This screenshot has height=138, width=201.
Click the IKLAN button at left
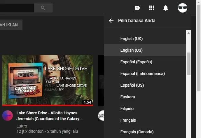coord(11,25)
